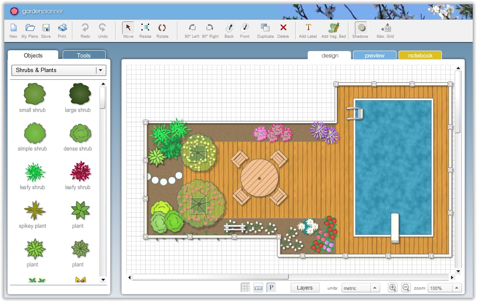Click the Add Veg. Bed icon
The height and width of the screenshot is (302, 477).
pyautogui.click(x=333, y=28)
